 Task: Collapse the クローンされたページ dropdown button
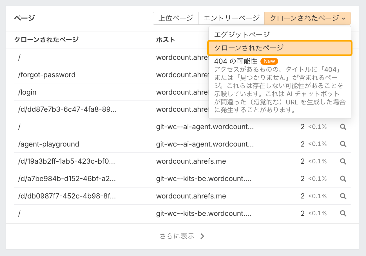307,18
